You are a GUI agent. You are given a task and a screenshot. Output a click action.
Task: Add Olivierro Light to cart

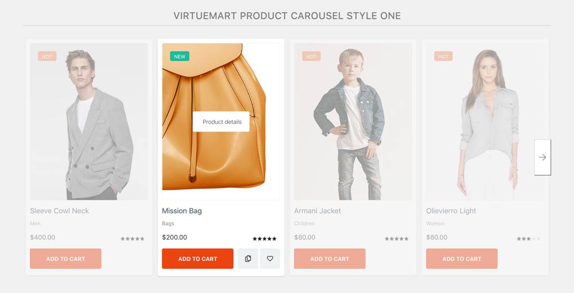461,259
